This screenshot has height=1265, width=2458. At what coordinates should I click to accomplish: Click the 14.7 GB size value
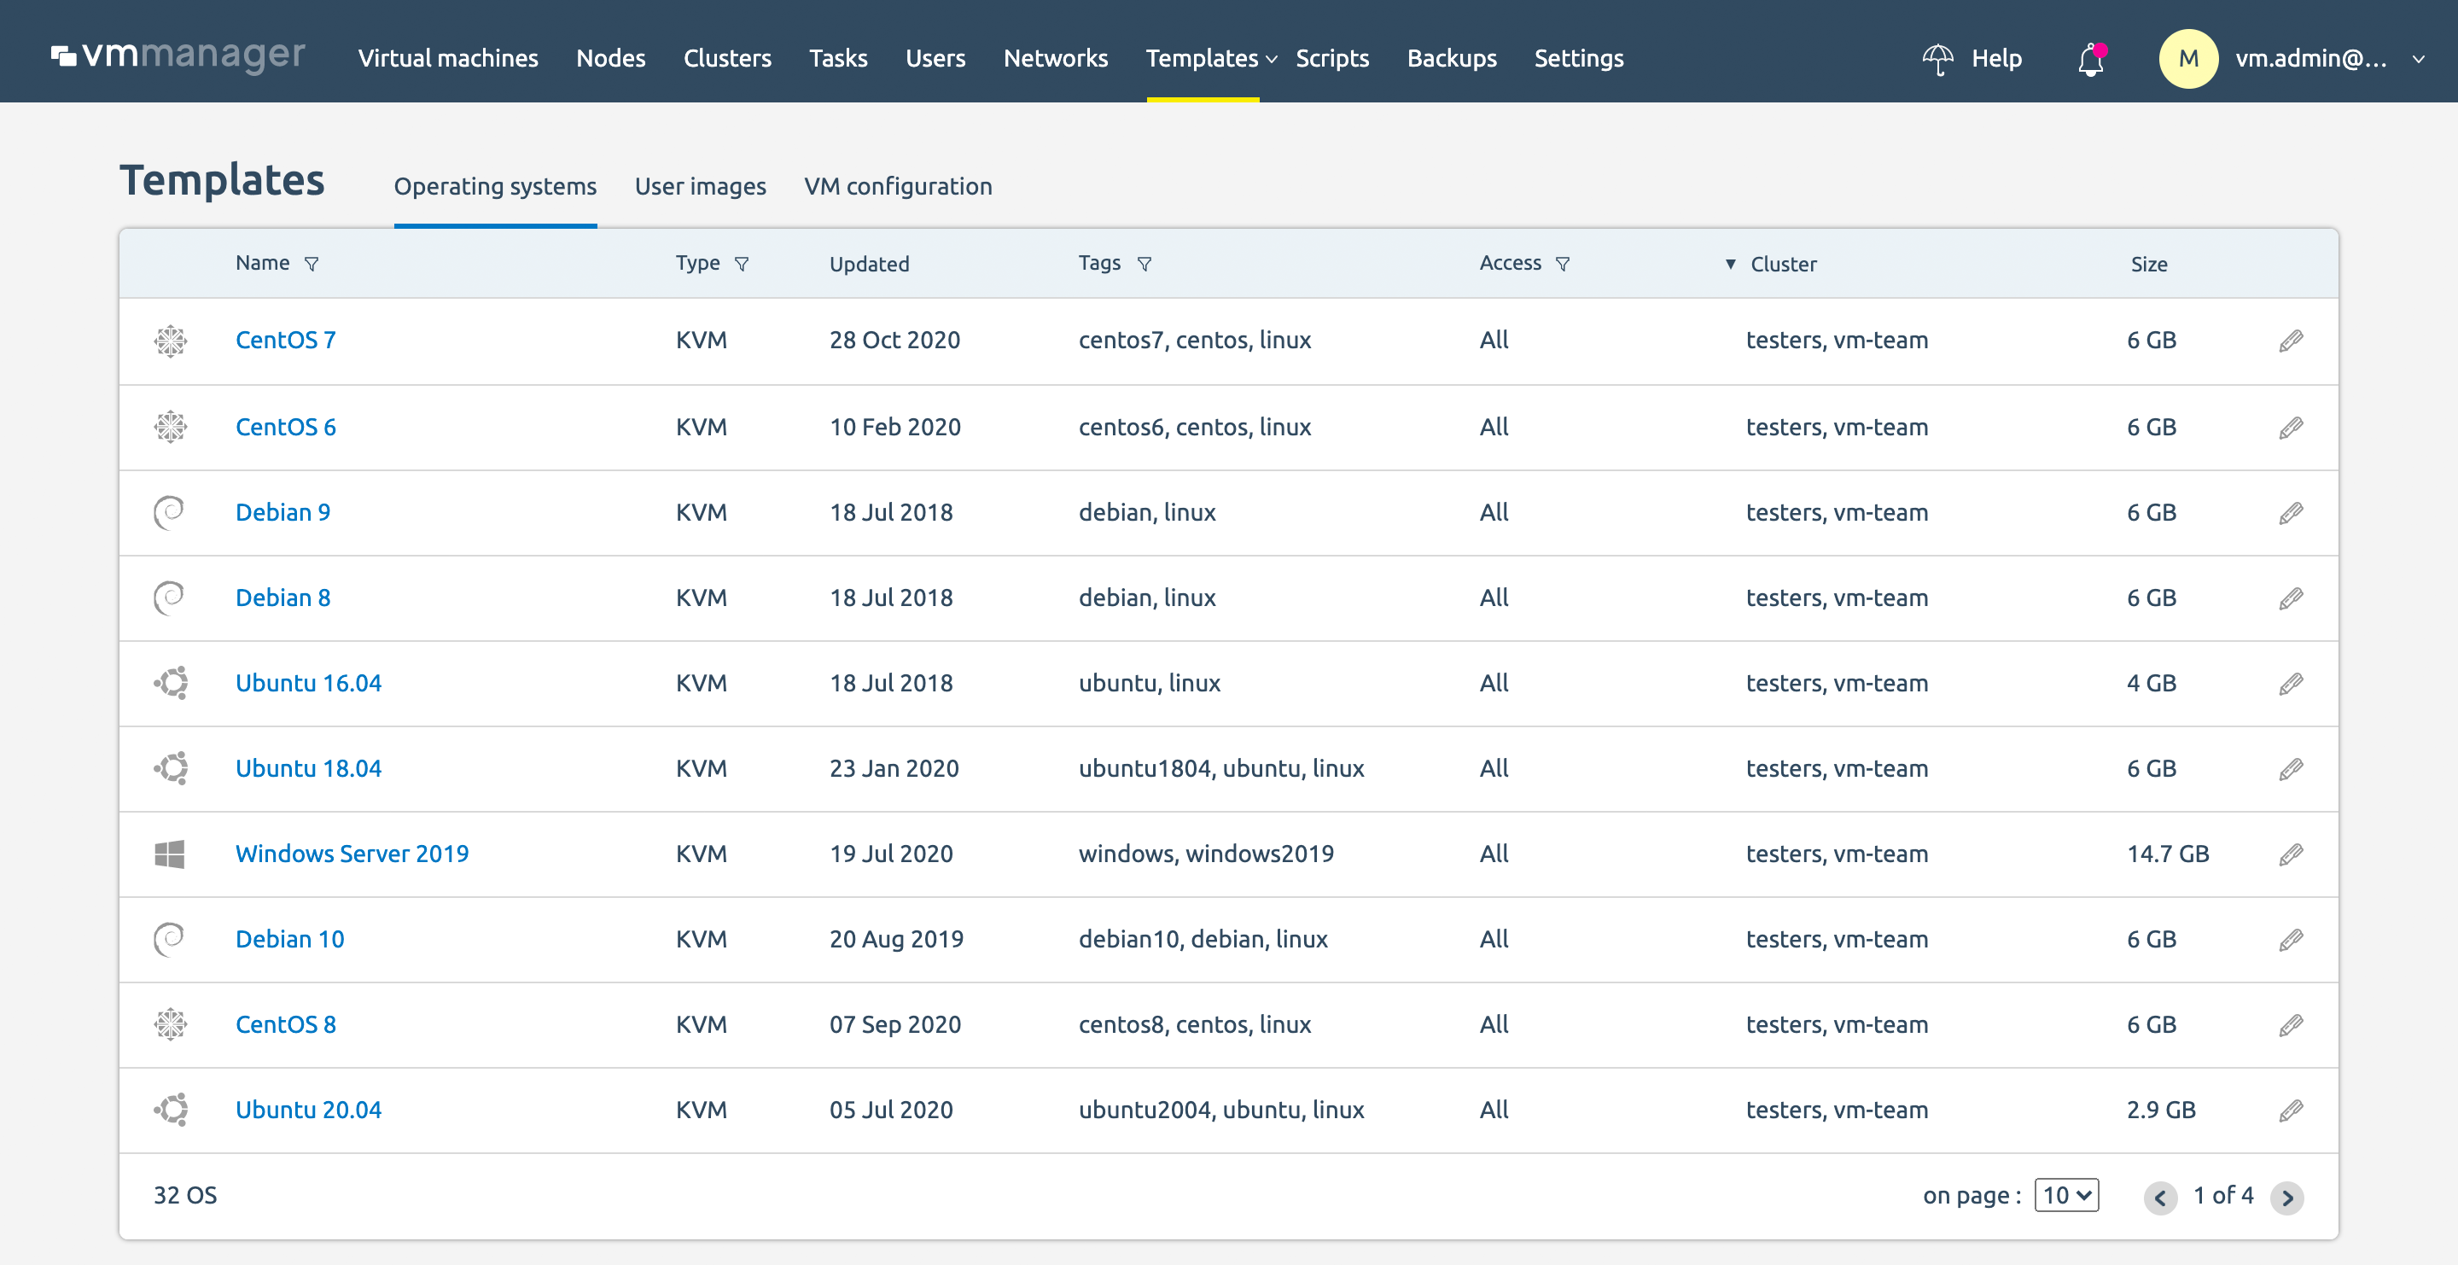2167,854
